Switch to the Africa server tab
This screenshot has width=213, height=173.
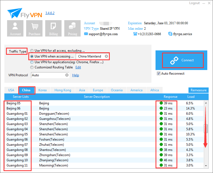(154, 90)
